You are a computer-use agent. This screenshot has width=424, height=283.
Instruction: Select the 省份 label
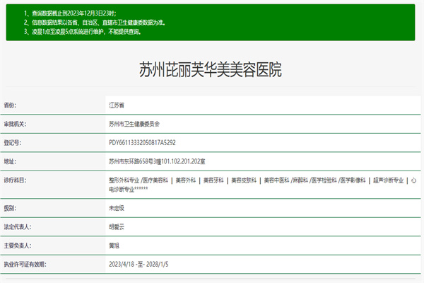point(10,105)
